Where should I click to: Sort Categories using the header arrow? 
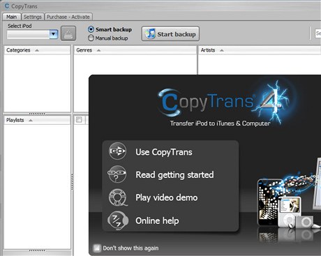click(x=37, y=50)
